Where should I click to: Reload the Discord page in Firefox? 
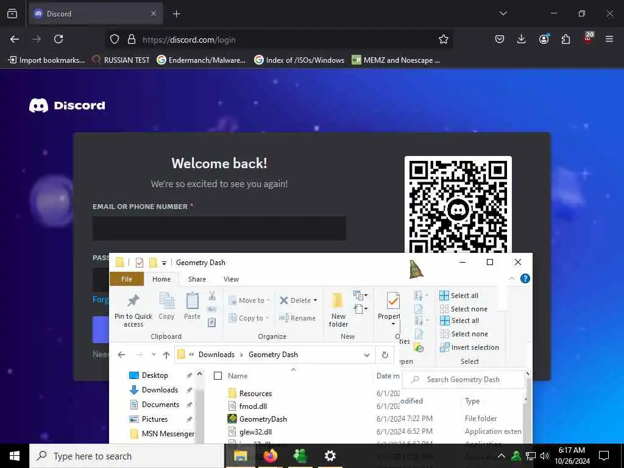point(58,39)
